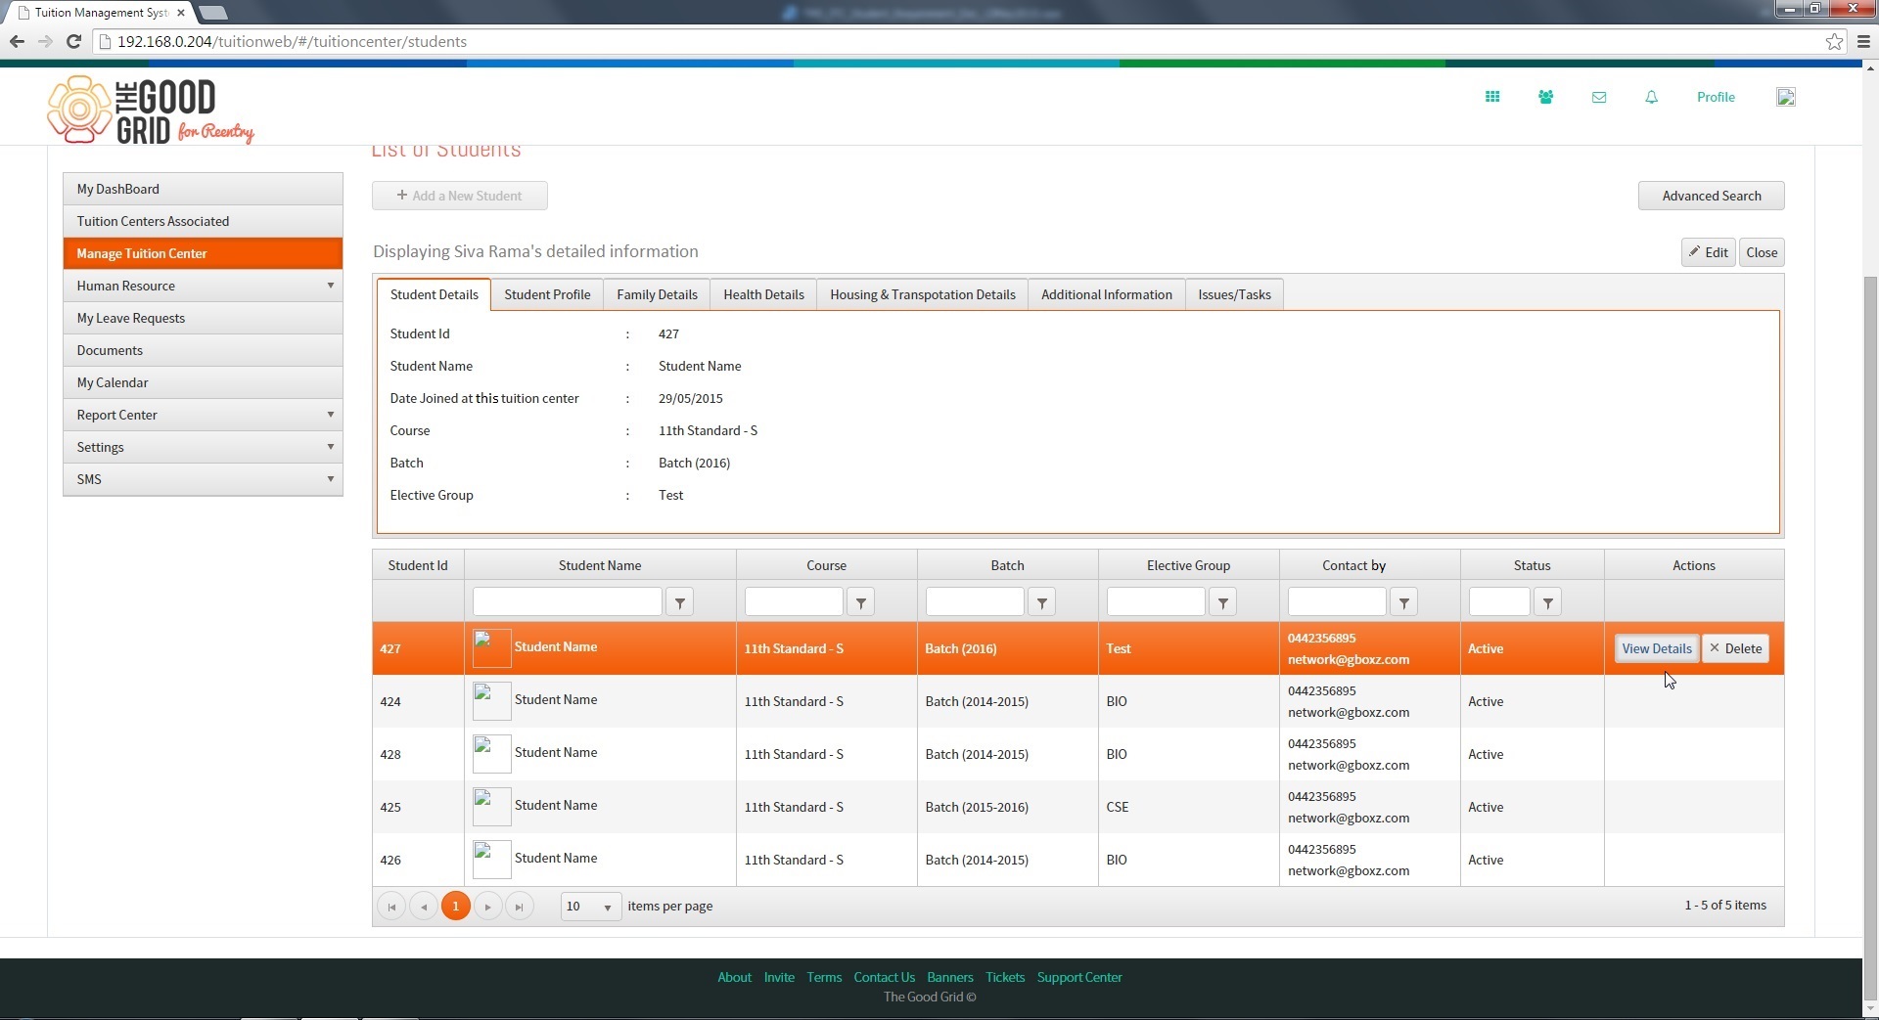The width and height of the screenshot is (1879, 1020).
Task: Open the Health Details tab
Action: (763, 294)
